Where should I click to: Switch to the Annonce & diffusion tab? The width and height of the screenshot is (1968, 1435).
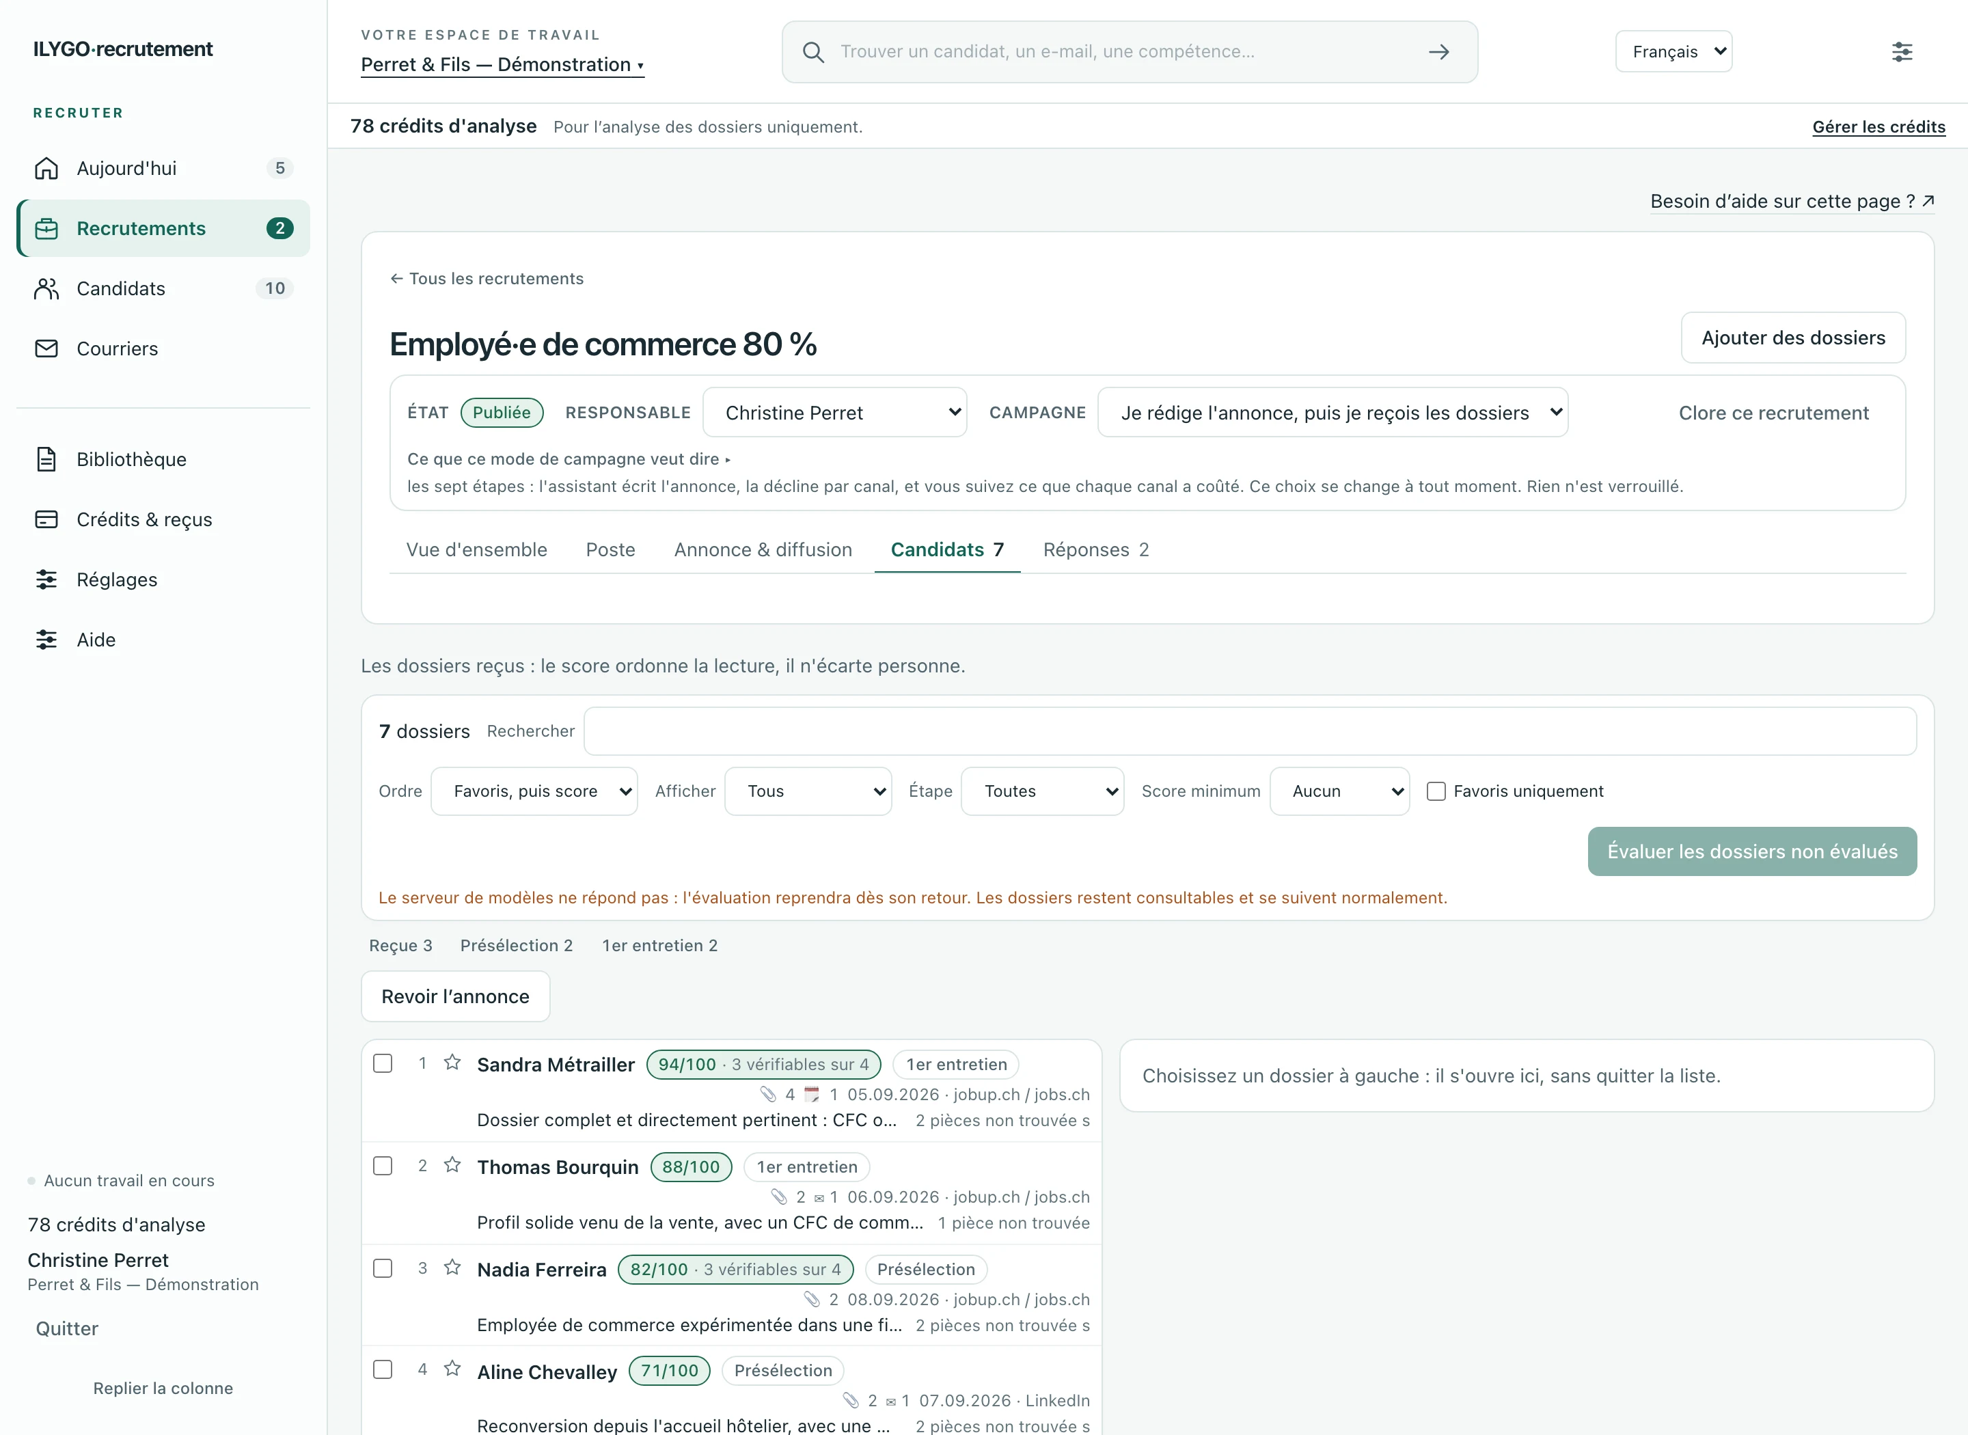coord(763,550)
